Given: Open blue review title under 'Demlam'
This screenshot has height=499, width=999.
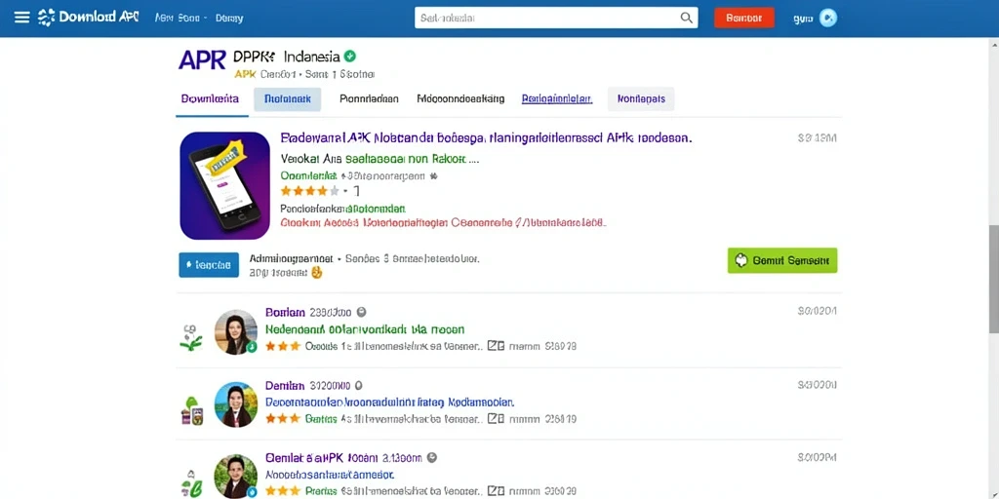Looking at the screenshot, I should [390, 403].
